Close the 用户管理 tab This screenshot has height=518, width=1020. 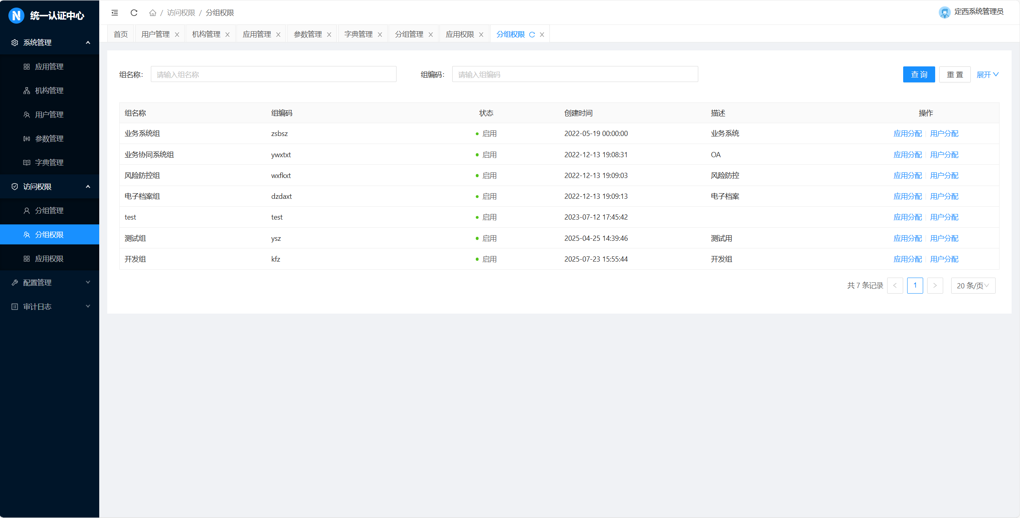pyautogui.click(x=177, y=35)
